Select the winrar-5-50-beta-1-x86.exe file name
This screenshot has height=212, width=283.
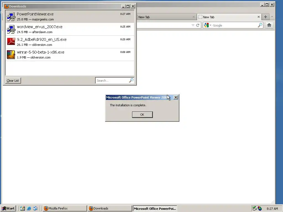[x=41, y=52]
